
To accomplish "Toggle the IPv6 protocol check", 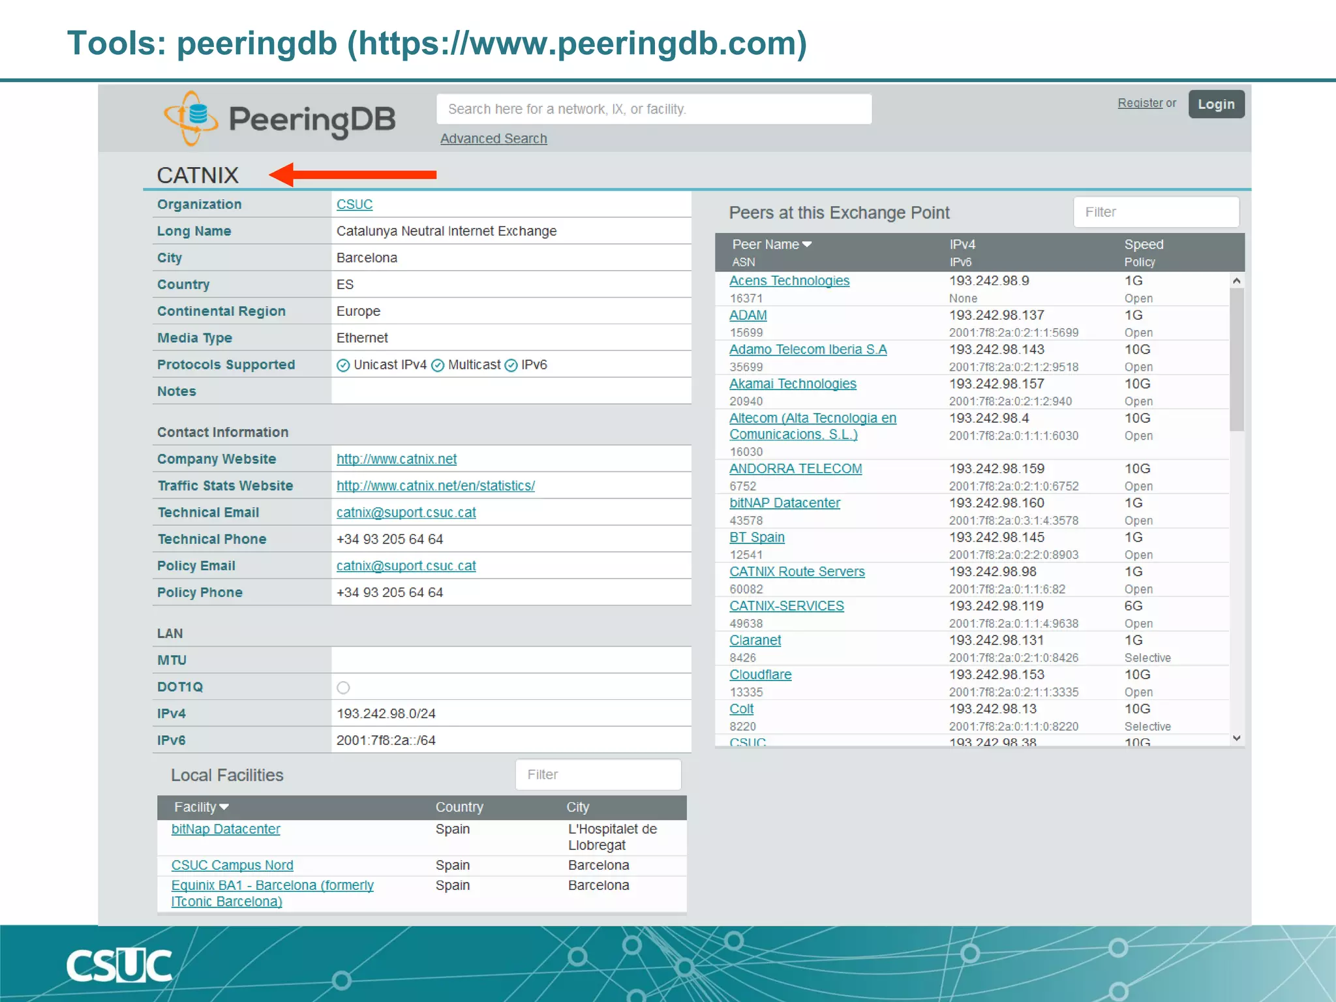I will (511, 365).
